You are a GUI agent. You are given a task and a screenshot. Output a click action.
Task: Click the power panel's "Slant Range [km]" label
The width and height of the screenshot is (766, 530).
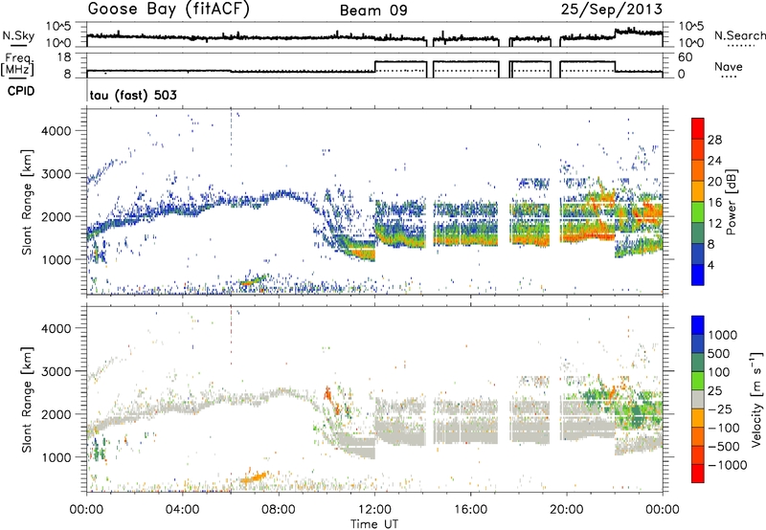coord(27,202)
